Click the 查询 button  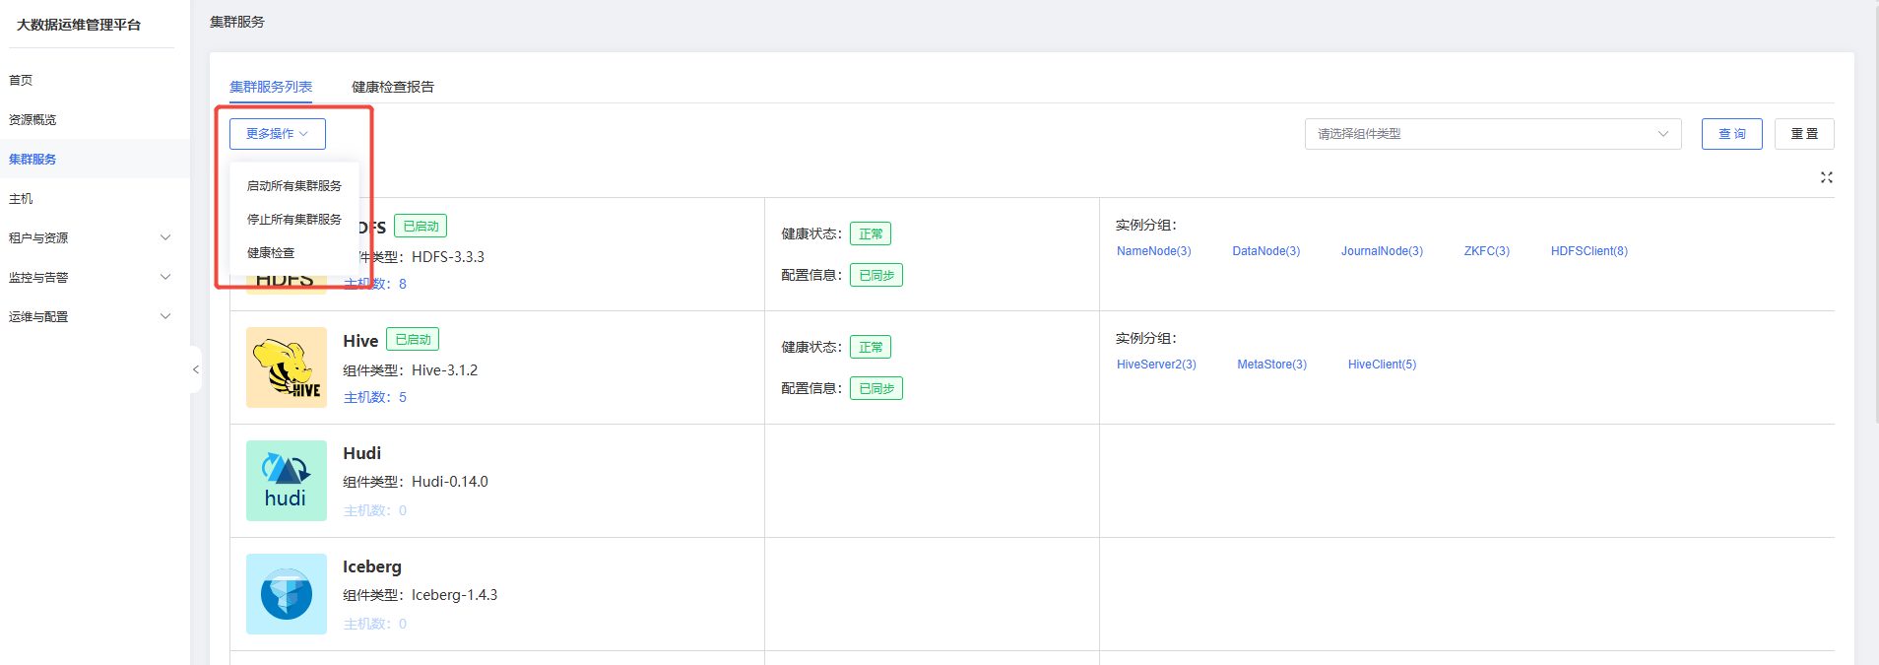coord(1731,134)
